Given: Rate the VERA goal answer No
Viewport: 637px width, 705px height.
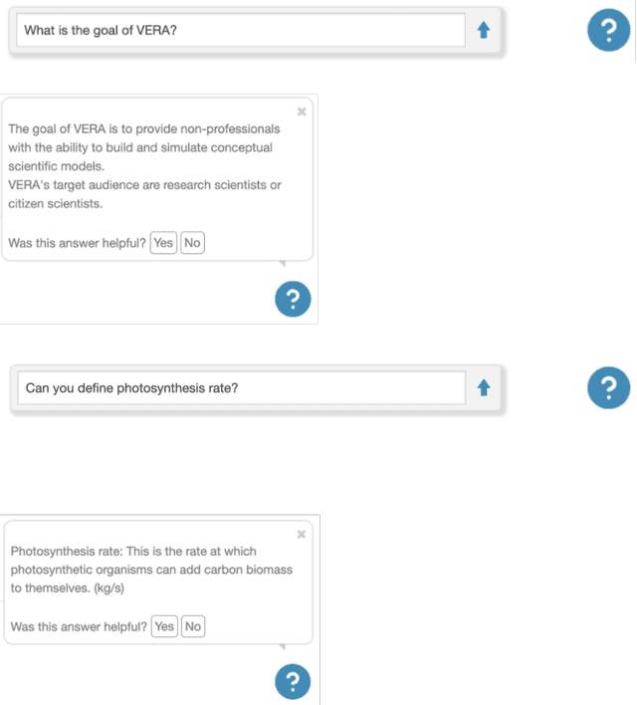Looking at the screenshot, I should pos(192,243).
